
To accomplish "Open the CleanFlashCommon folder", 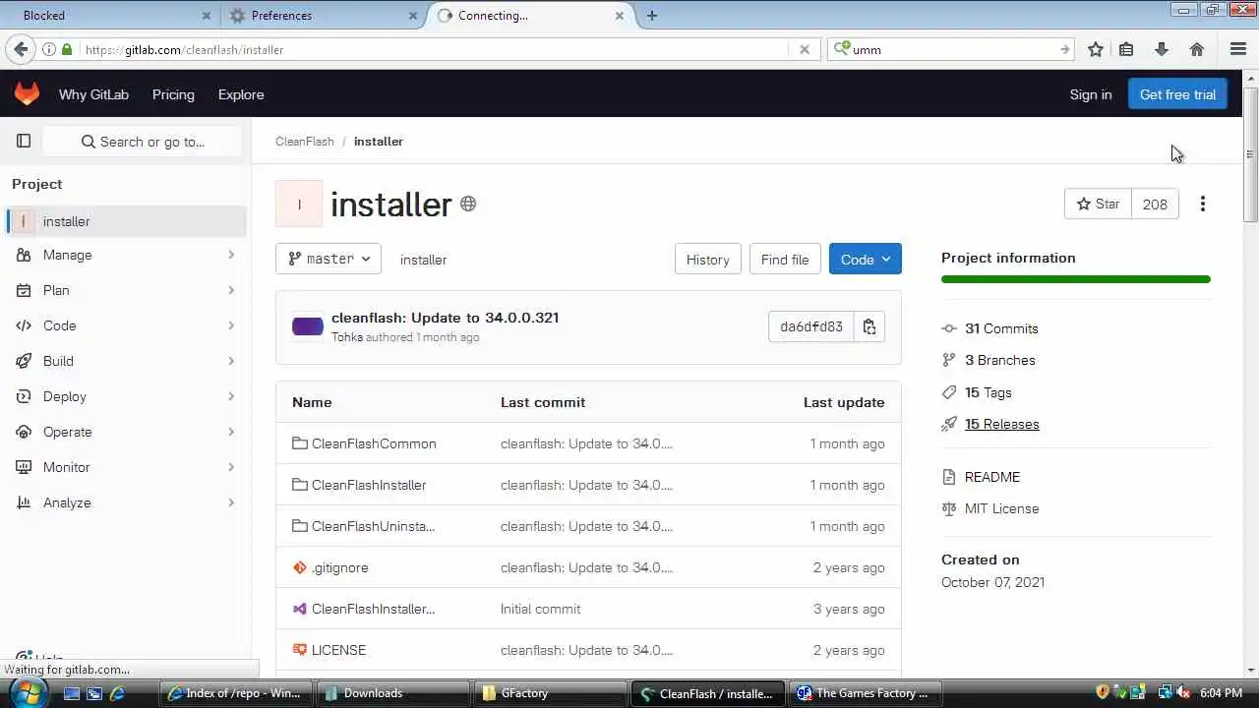I will point(374,443).
